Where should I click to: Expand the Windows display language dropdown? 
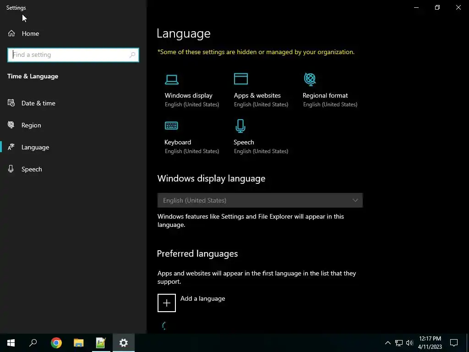coord(260,200)
